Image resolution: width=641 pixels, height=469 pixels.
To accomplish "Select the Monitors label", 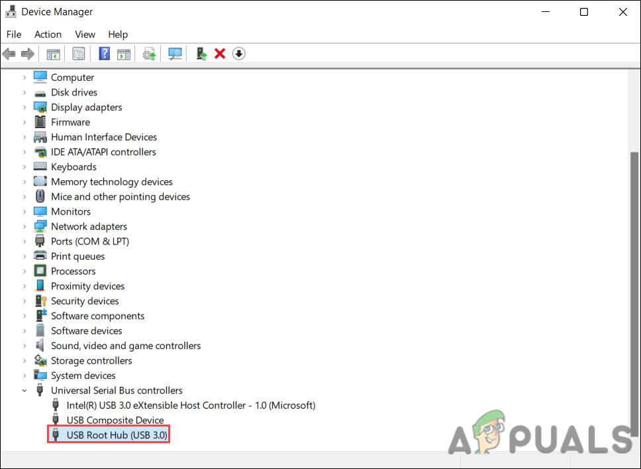I will click(71, 211).
